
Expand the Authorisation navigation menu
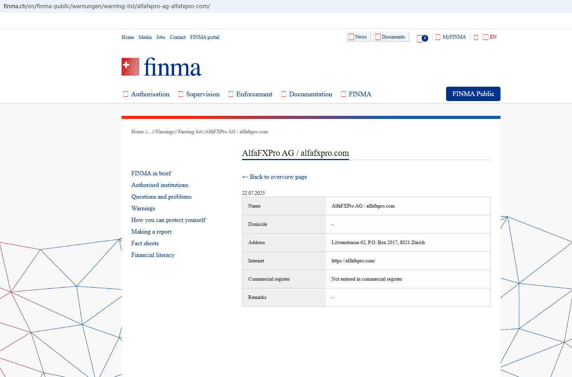click(x=146, y=94)
